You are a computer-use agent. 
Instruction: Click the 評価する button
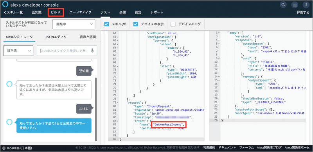[x=303, y=12]
